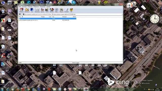Click the SFX toolbar icon
This screenshot has width=162, height=91.
[x=71, y=10]
